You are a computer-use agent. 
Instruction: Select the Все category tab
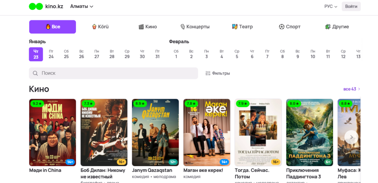click(x=52, y=27)
